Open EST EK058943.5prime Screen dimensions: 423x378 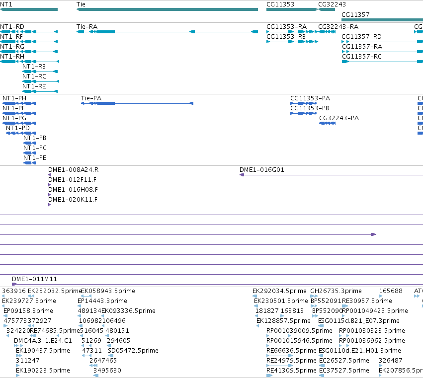coord(108,291)
